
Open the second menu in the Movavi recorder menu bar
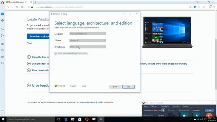[x=154, y=106]
